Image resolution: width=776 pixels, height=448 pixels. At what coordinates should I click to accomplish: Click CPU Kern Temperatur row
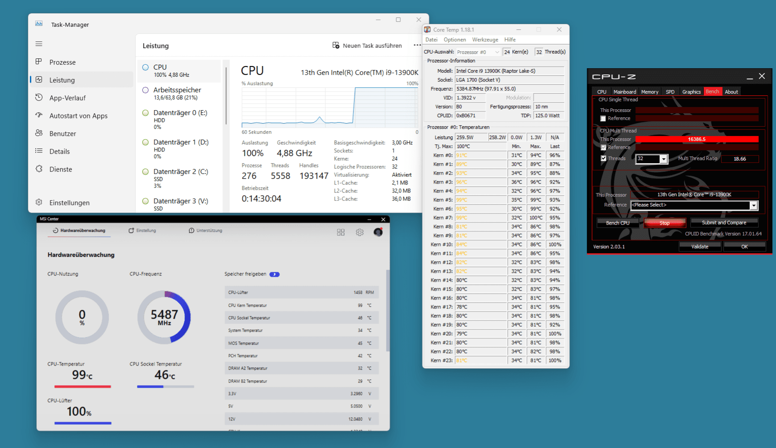click(x=302, y=305)
